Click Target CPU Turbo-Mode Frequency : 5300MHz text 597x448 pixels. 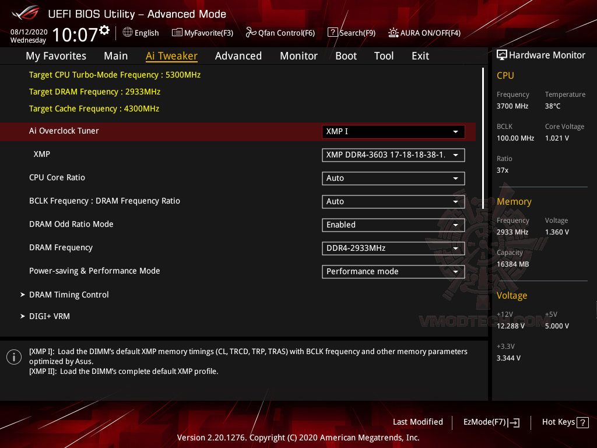(115, 75)
